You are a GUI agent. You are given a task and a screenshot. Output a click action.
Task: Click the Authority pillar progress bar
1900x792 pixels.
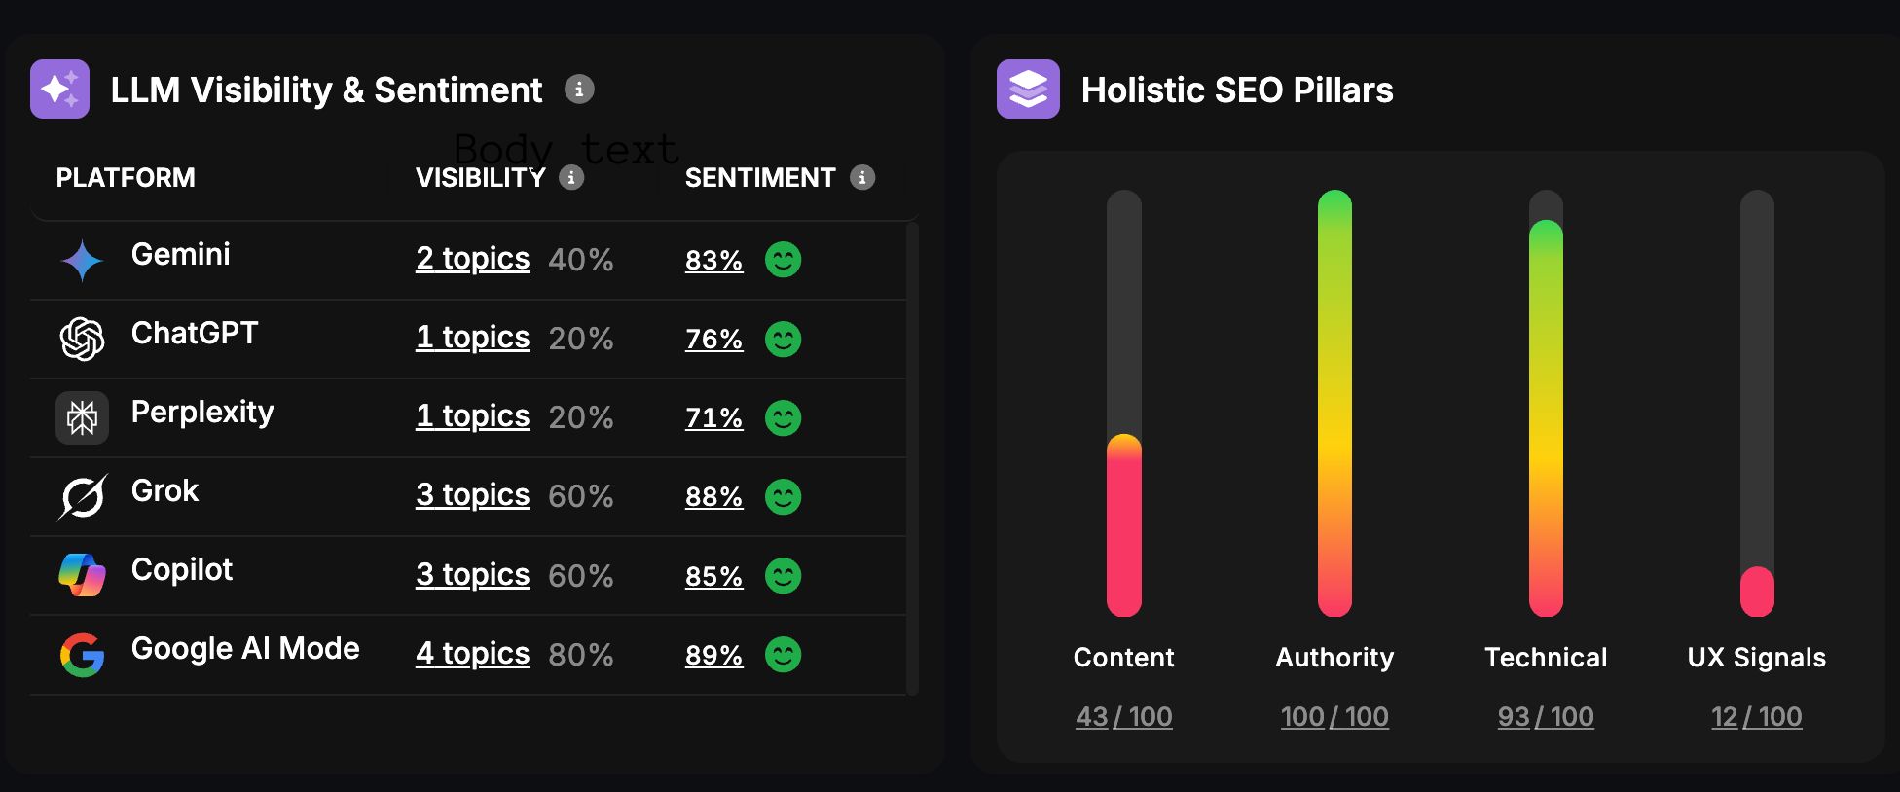(1334, 403)
